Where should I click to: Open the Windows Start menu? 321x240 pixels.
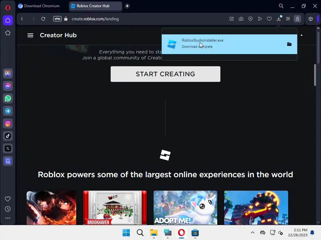click(126, 232)
